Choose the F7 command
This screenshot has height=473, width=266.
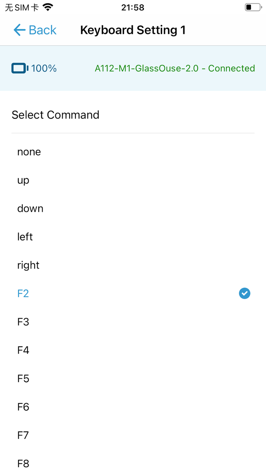pyautogui.click(x=23, y=435)
